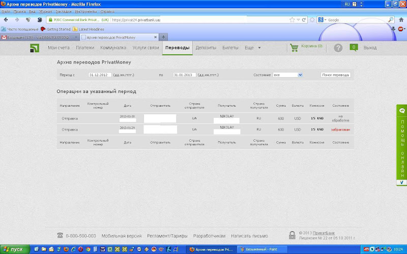Open messages via green chat bubble icon
Viewport: 407px width, 254px height.
pos(354,48)
